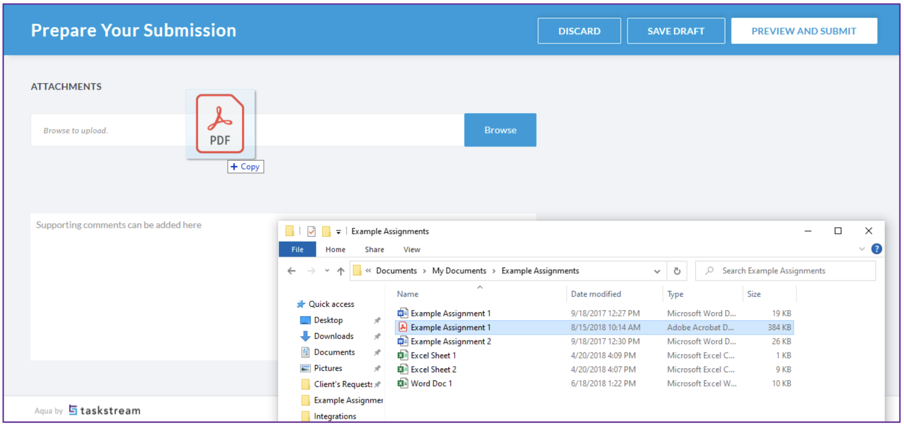Click the taskstream logo in footer
Viewport: 904px width, 428px height.
click(x=105, y=411)
